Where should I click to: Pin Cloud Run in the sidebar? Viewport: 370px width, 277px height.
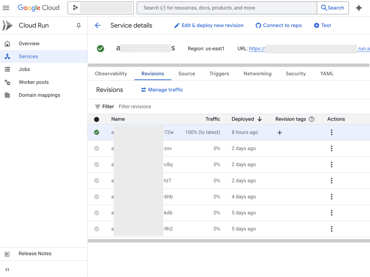point(78,25)
